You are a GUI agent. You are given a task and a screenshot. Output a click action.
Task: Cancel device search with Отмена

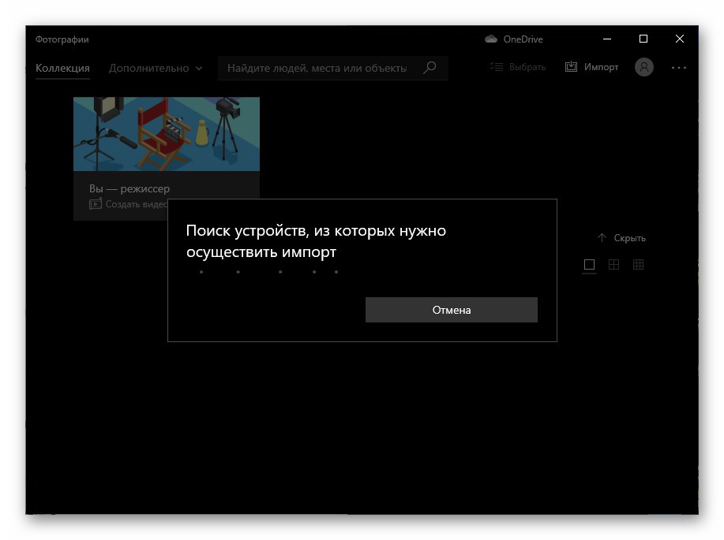point(451,310)
